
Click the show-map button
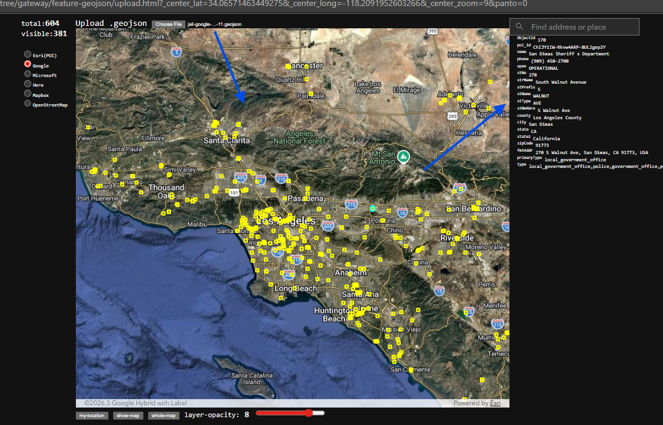click(128, 415)
